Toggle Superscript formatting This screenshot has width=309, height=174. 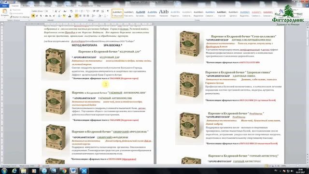coord(54,16)
